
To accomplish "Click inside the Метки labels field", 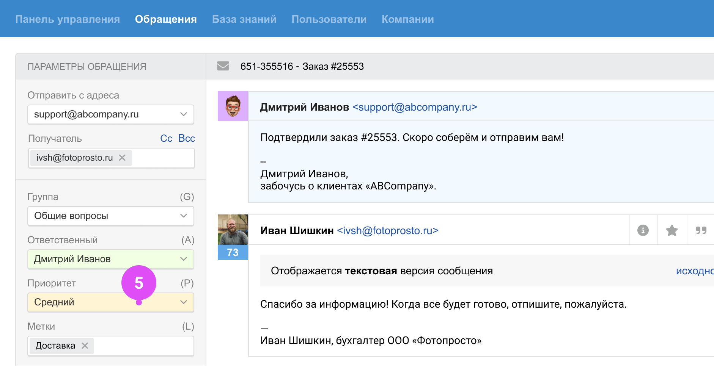I will tap(144, 346).
